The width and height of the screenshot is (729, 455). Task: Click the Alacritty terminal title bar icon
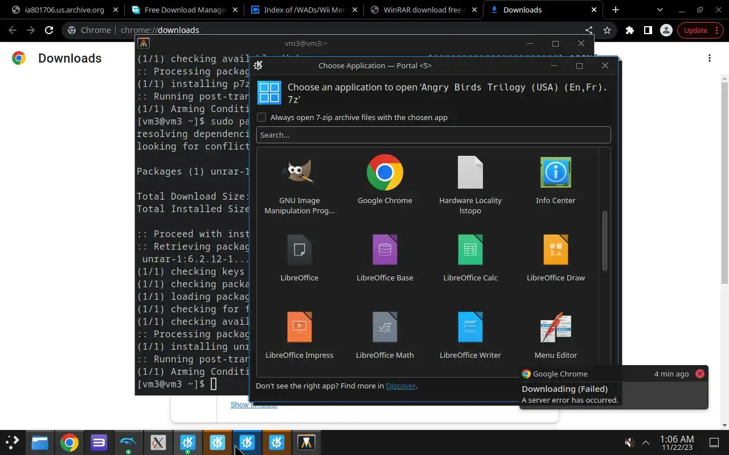(x=144, y=43)
